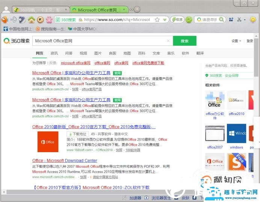Open a new tab with the plus button
Image resolution: width=260 pixels, height=202 pixels.
(x=137, y=10)
